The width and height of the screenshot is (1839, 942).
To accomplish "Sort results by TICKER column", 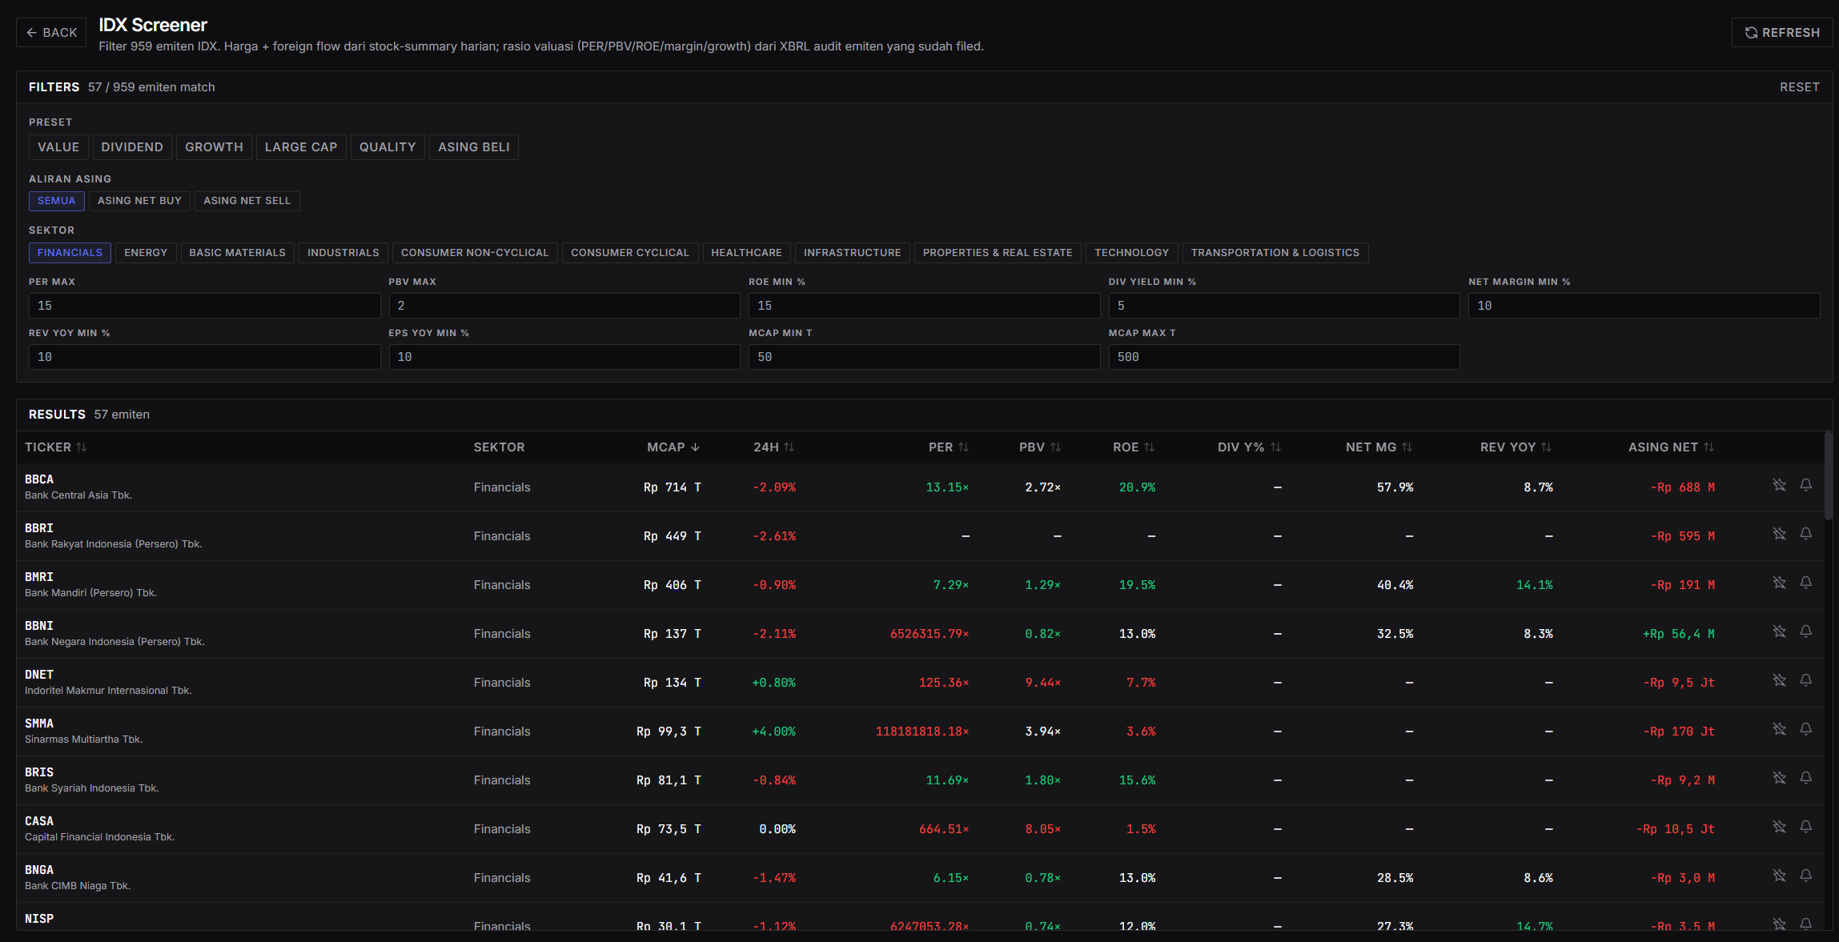I will (x=55, y=447).
